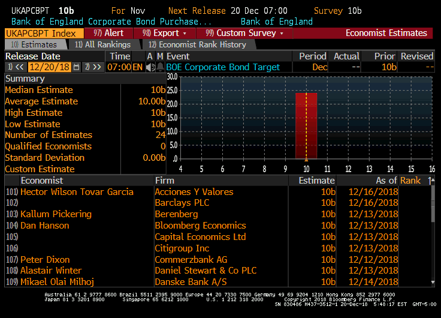The width and height of the screenshot is (441, 318).
Task: Go to next release with >> arrows
Action: [93, 67]
